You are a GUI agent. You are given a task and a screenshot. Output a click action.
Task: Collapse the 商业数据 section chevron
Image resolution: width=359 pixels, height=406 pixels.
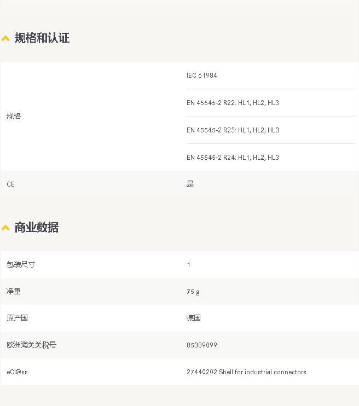5,228
